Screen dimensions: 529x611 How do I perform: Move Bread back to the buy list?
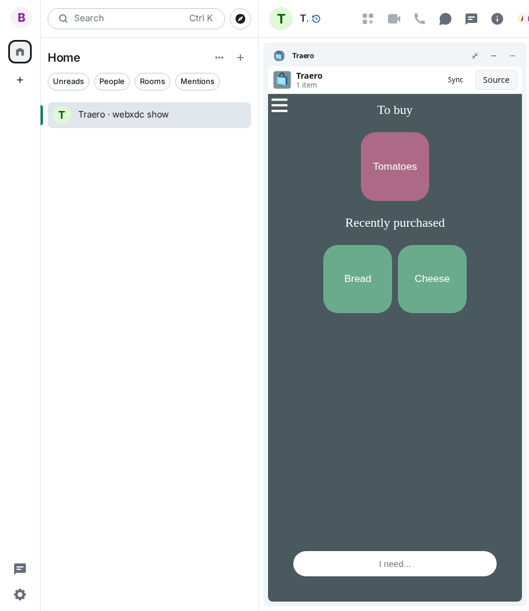[357, 278]
